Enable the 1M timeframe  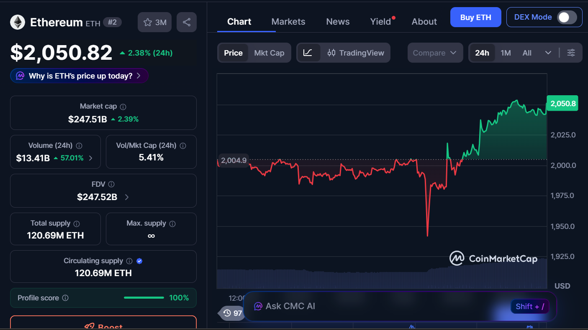click(506, 53)
